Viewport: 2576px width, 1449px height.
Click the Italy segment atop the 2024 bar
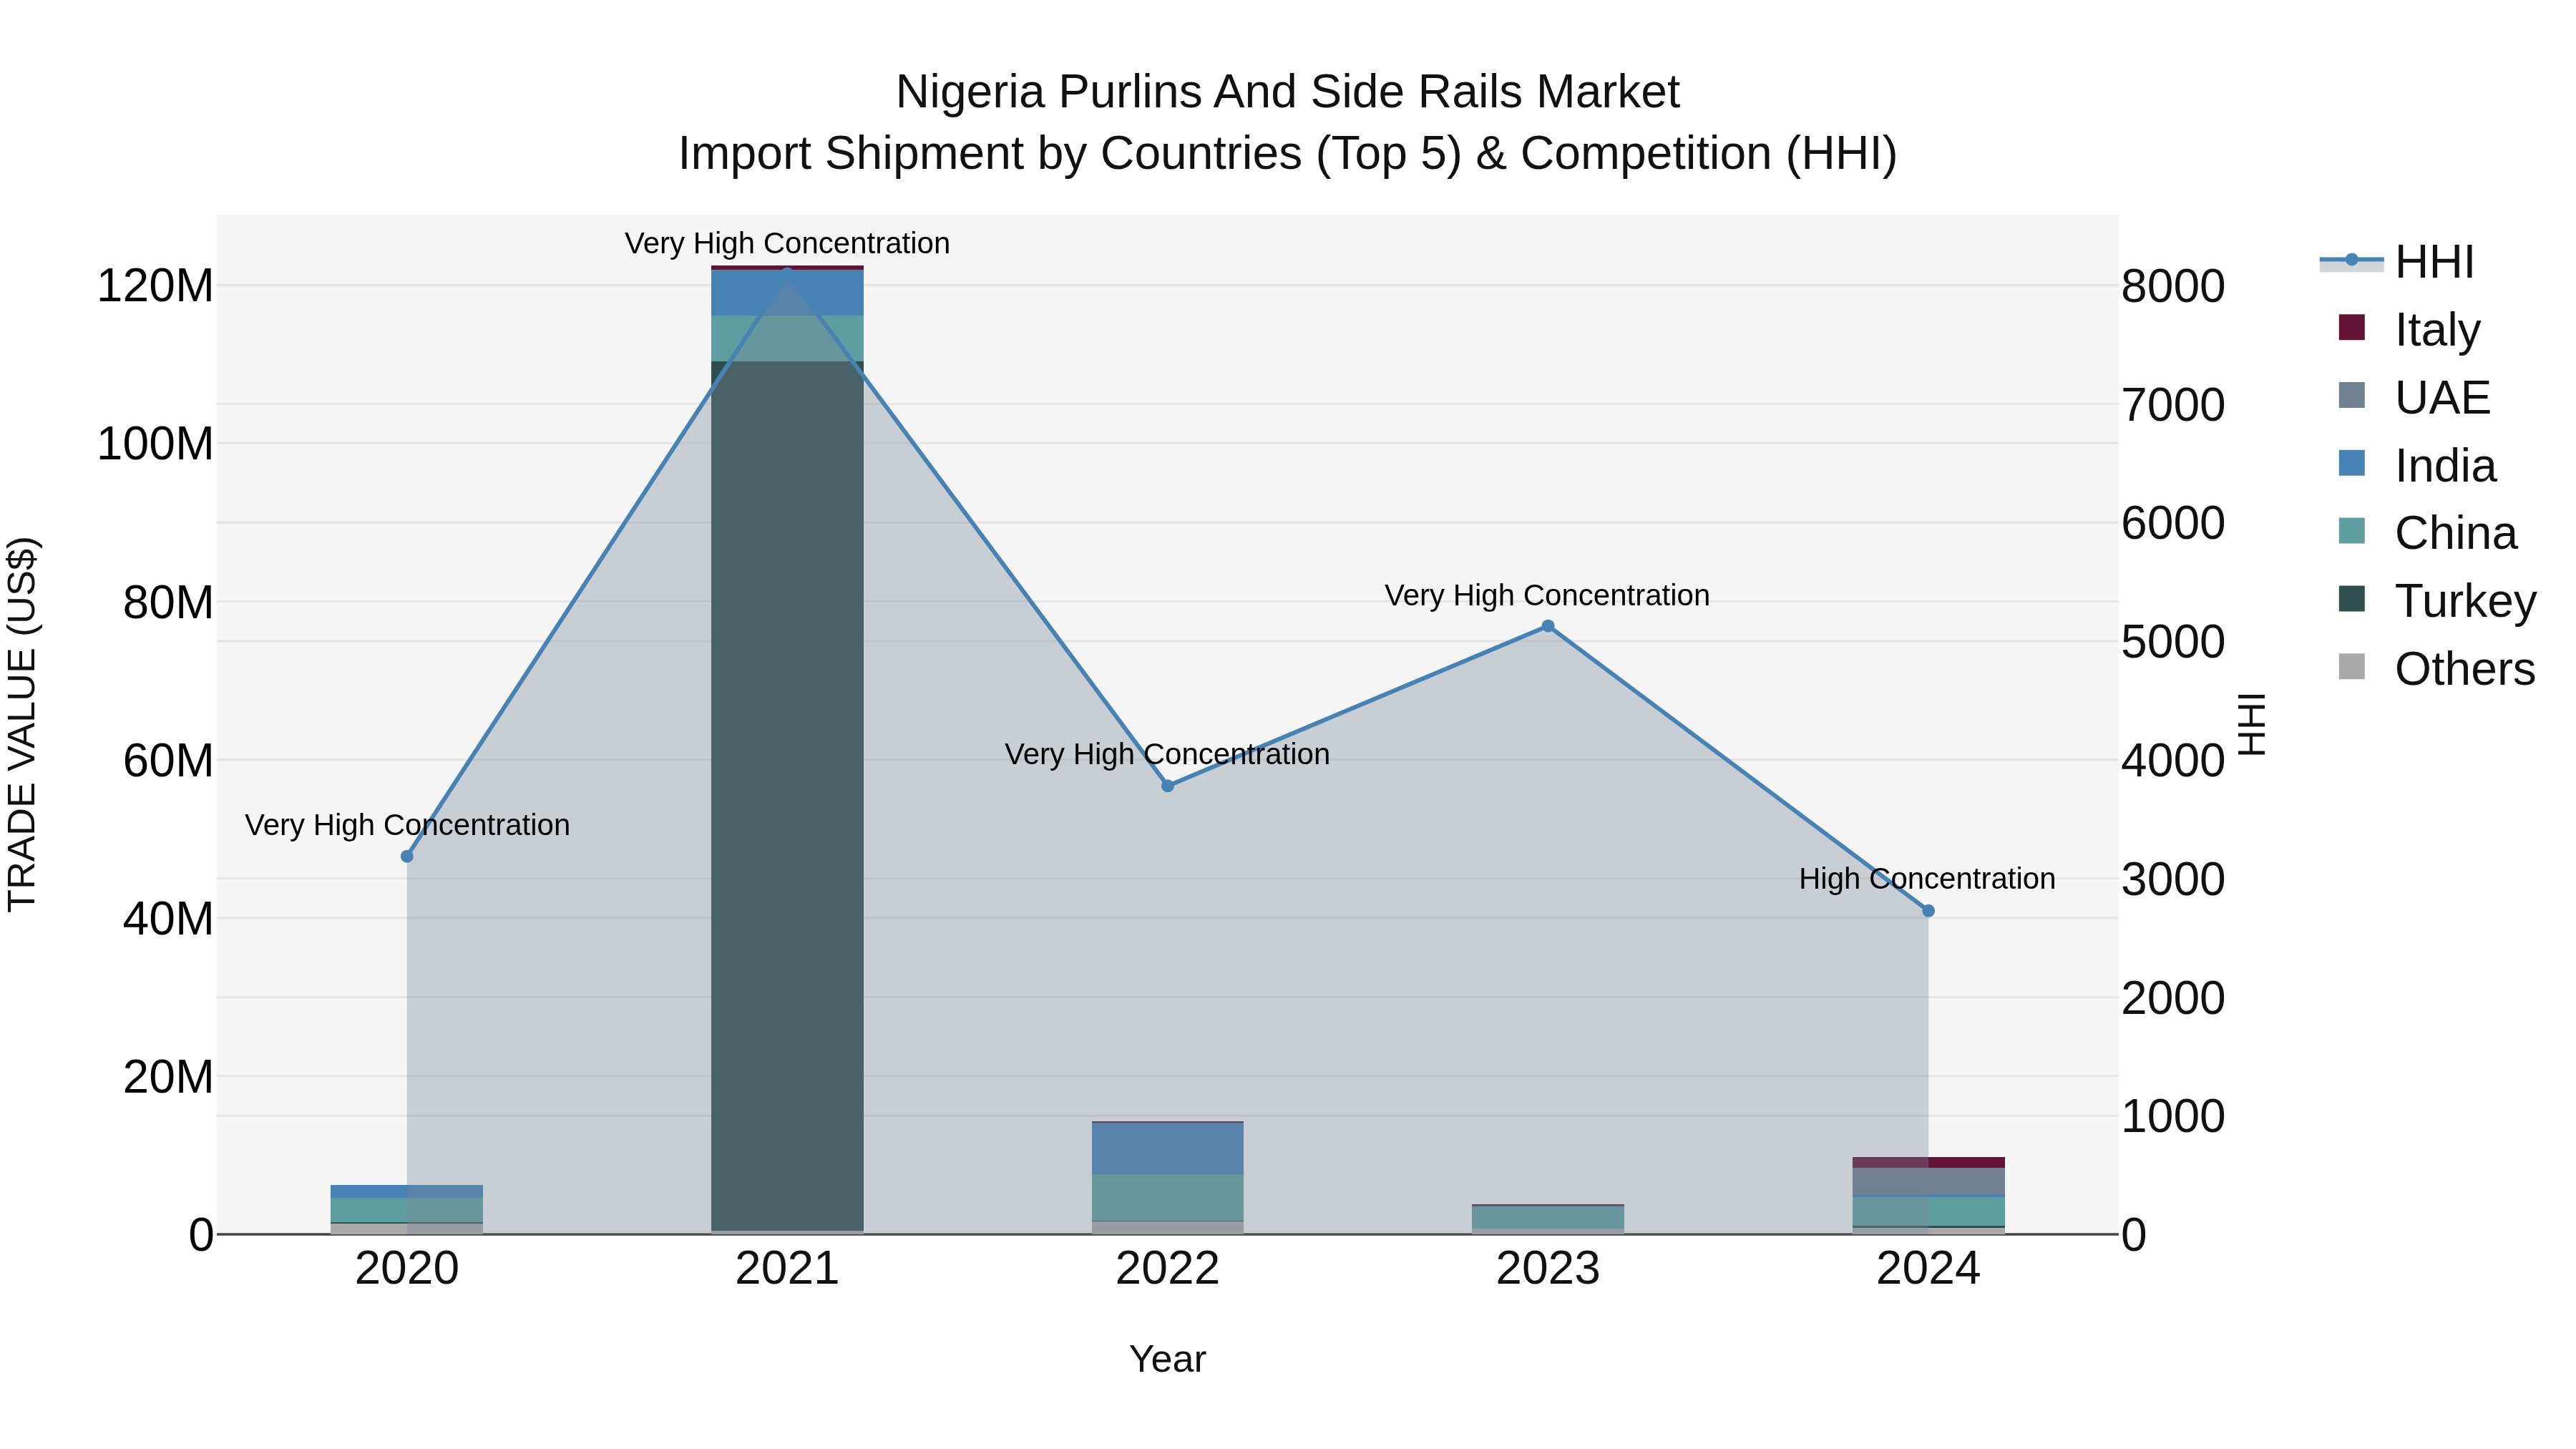[1928, 1162]
